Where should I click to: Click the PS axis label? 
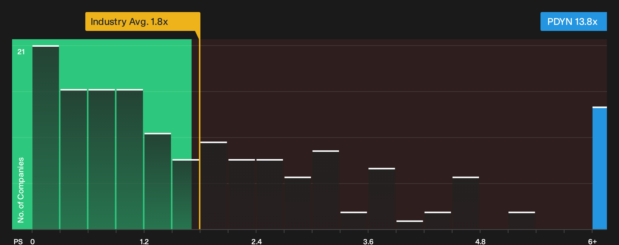tap(18, 241)
